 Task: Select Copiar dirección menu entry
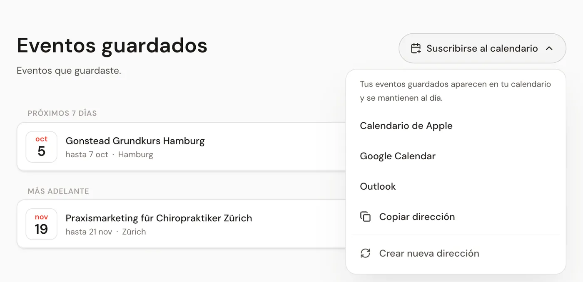point(456,217)
